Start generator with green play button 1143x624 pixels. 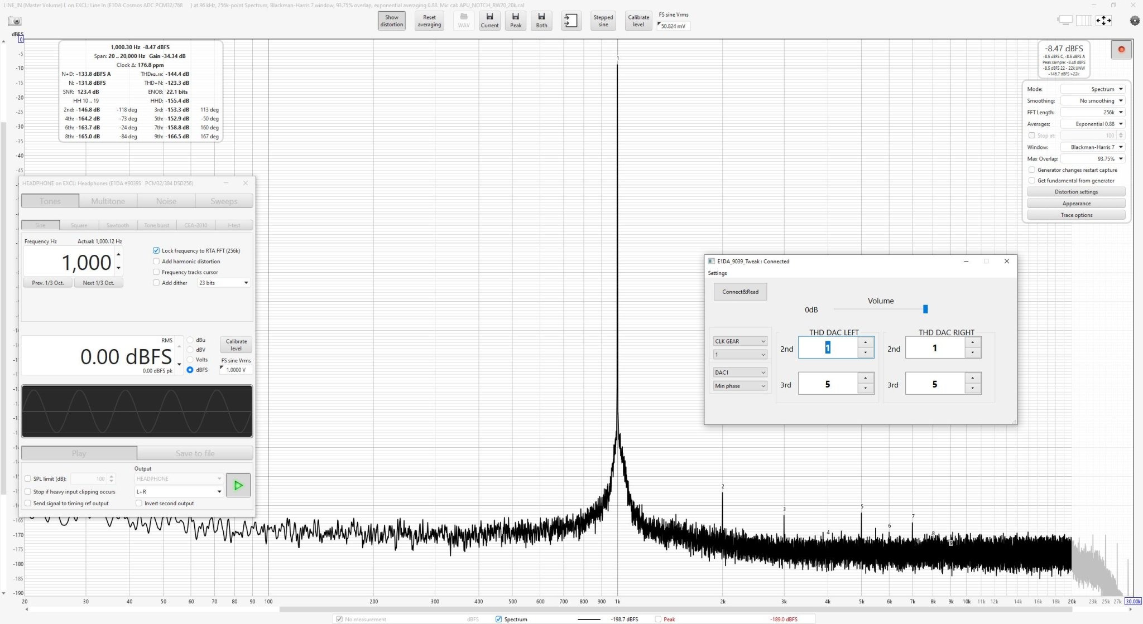(238, 485)
